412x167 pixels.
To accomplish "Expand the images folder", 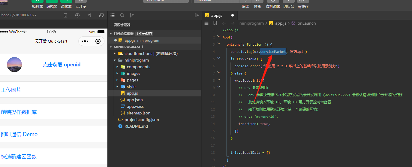I will click(117, 73).
